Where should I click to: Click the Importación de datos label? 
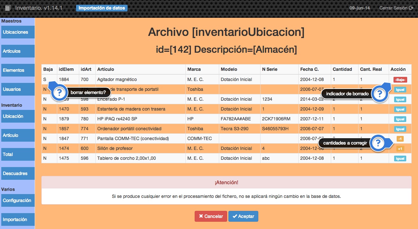tap(102, 8)
